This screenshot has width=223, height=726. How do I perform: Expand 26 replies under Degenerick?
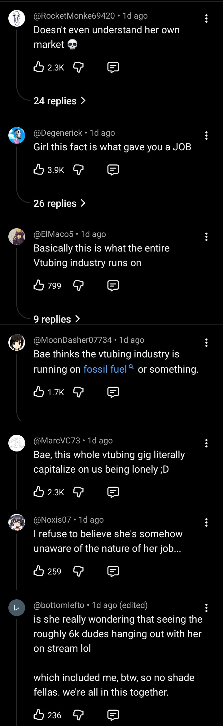click(59, 203)
